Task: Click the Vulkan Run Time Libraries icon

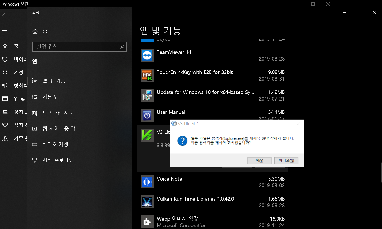Action: coord(147,202)
